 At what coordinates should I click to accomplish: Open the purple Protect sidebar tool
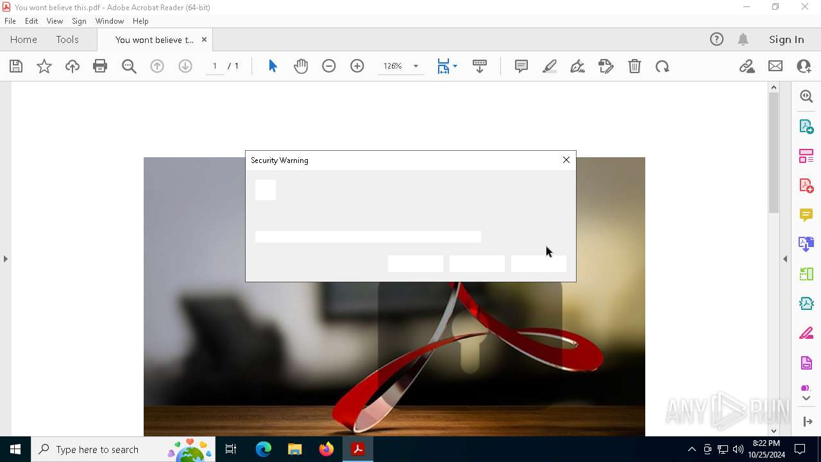806,363
